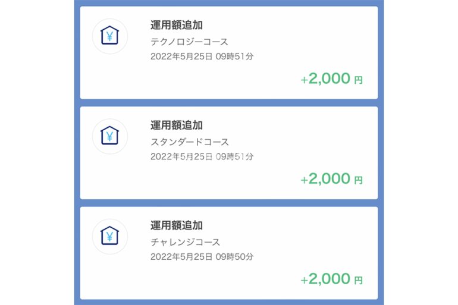Image resolution: width=458 pixels, height=305 pixels.
Task: Open the スタンダードコース course label
Action: [x=190, y=142]
